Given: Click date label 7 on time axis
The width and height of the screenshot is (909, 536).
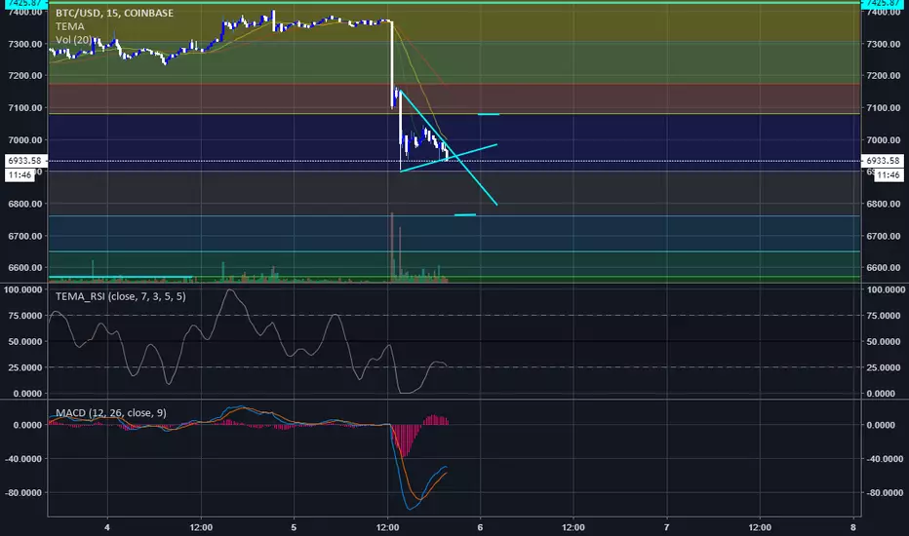Looking at the screenshot, I should [x=667, y=527].
